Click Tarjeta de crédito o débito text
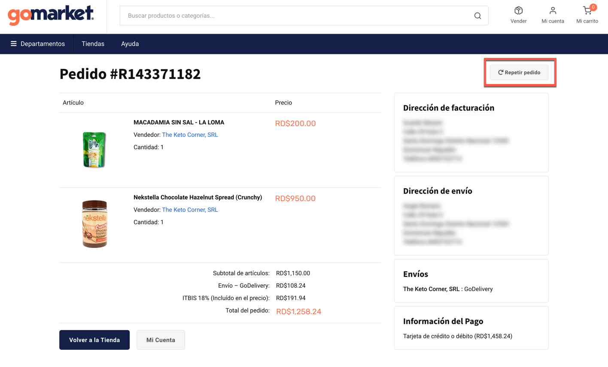Image resolution: width=608 pixels, height=367 pixels. (458, 336)
